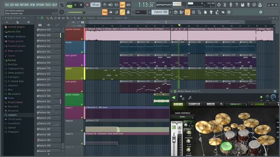The image size is (280, 157).
Task: Open the Mixer window icon
Action: click(193, 12)
